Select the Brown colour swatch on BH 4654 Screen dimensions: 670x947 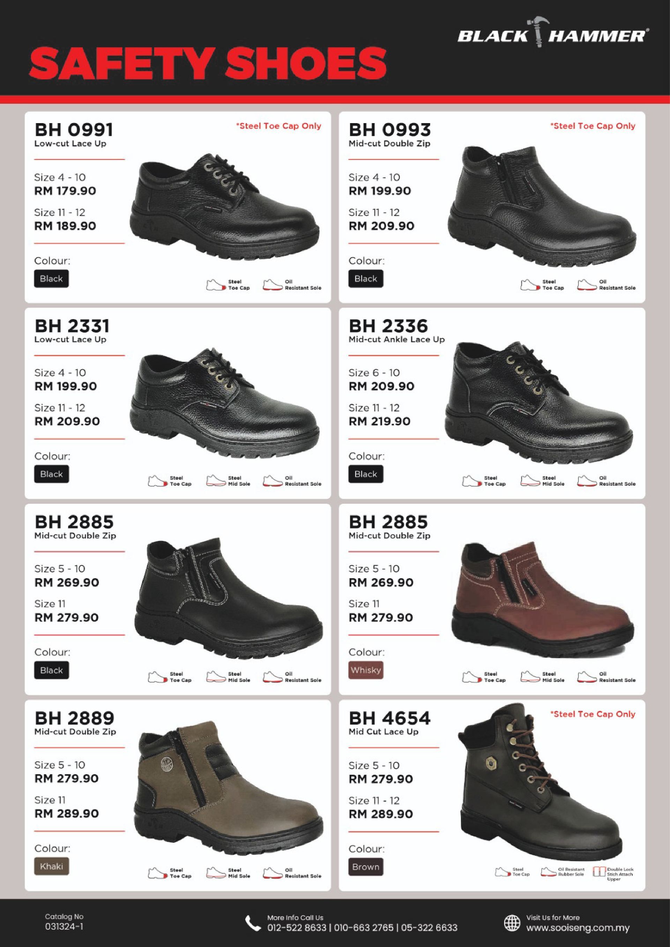tap(366, 866)
